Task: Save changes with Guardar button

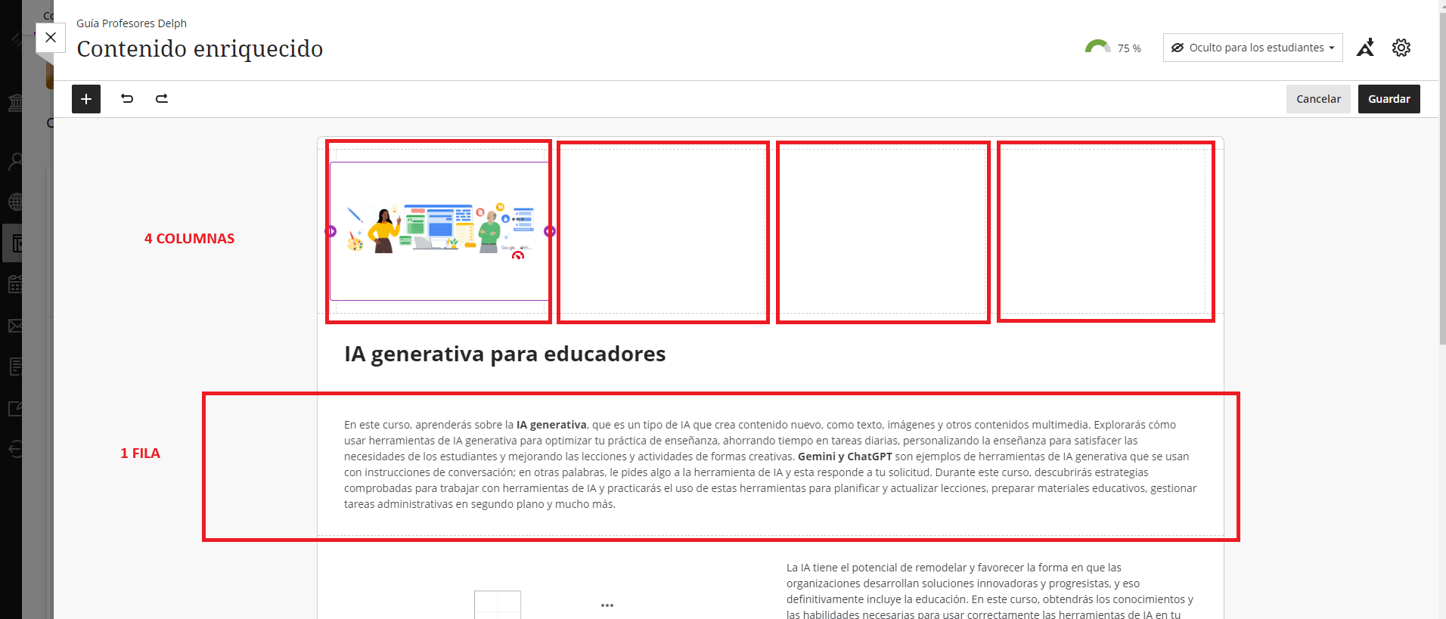Action: pyautogui.click(x=1389, y=99)
